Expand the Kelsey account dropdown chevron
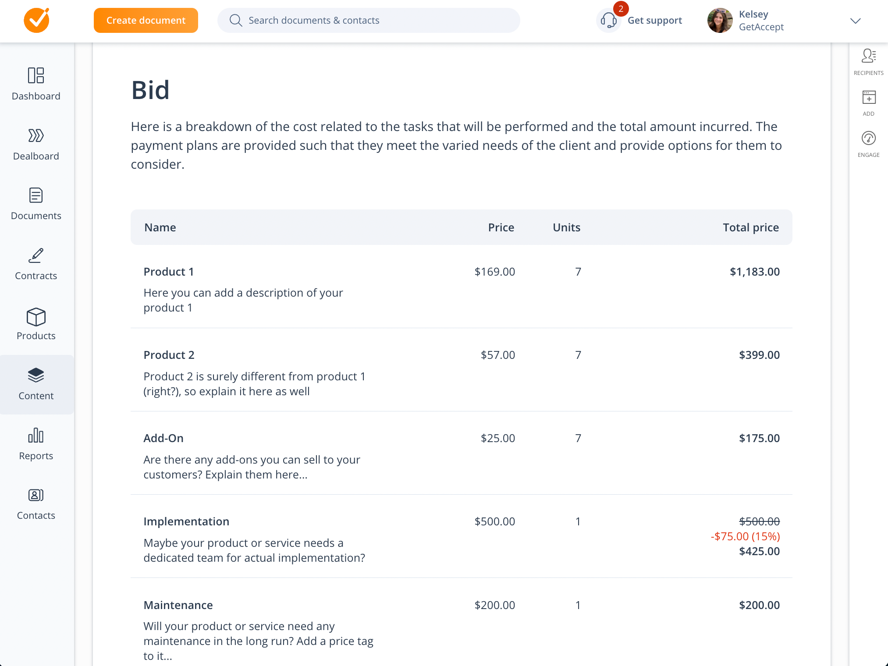This screenshot has width=888, height=666. [855, 21]
